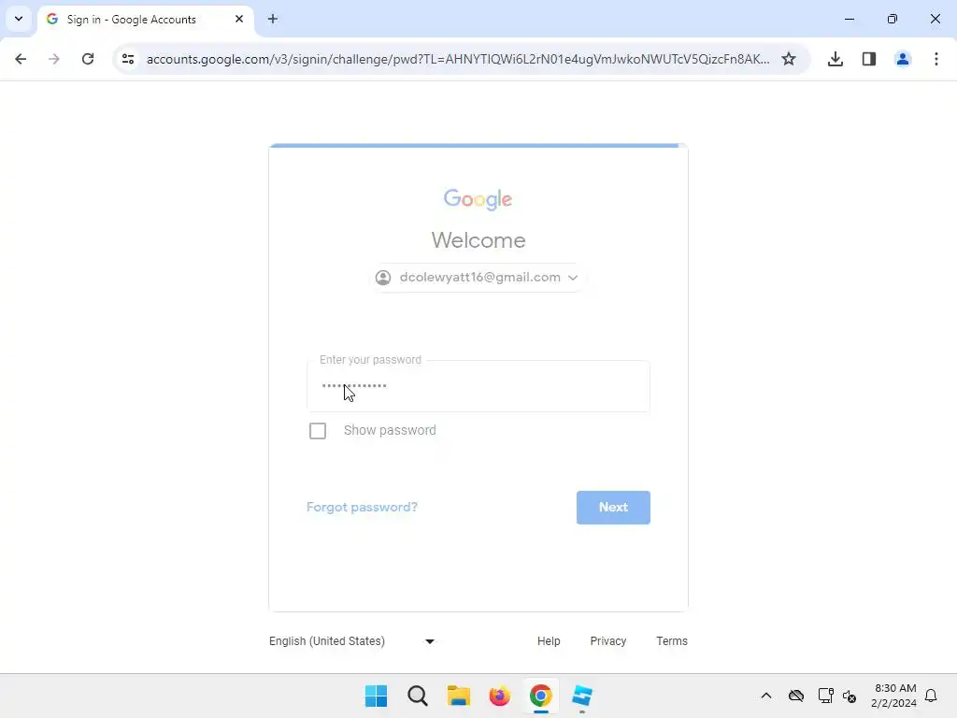Click the address bar URL

pos(458,59)
